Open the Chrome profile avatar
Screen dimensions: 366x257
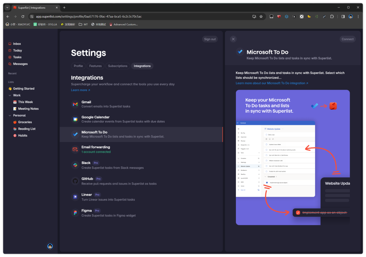(351, 17)
